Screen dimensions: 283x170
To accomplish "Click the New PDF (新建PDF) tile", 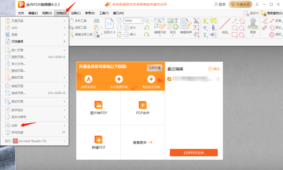I will tap(99, 142).
